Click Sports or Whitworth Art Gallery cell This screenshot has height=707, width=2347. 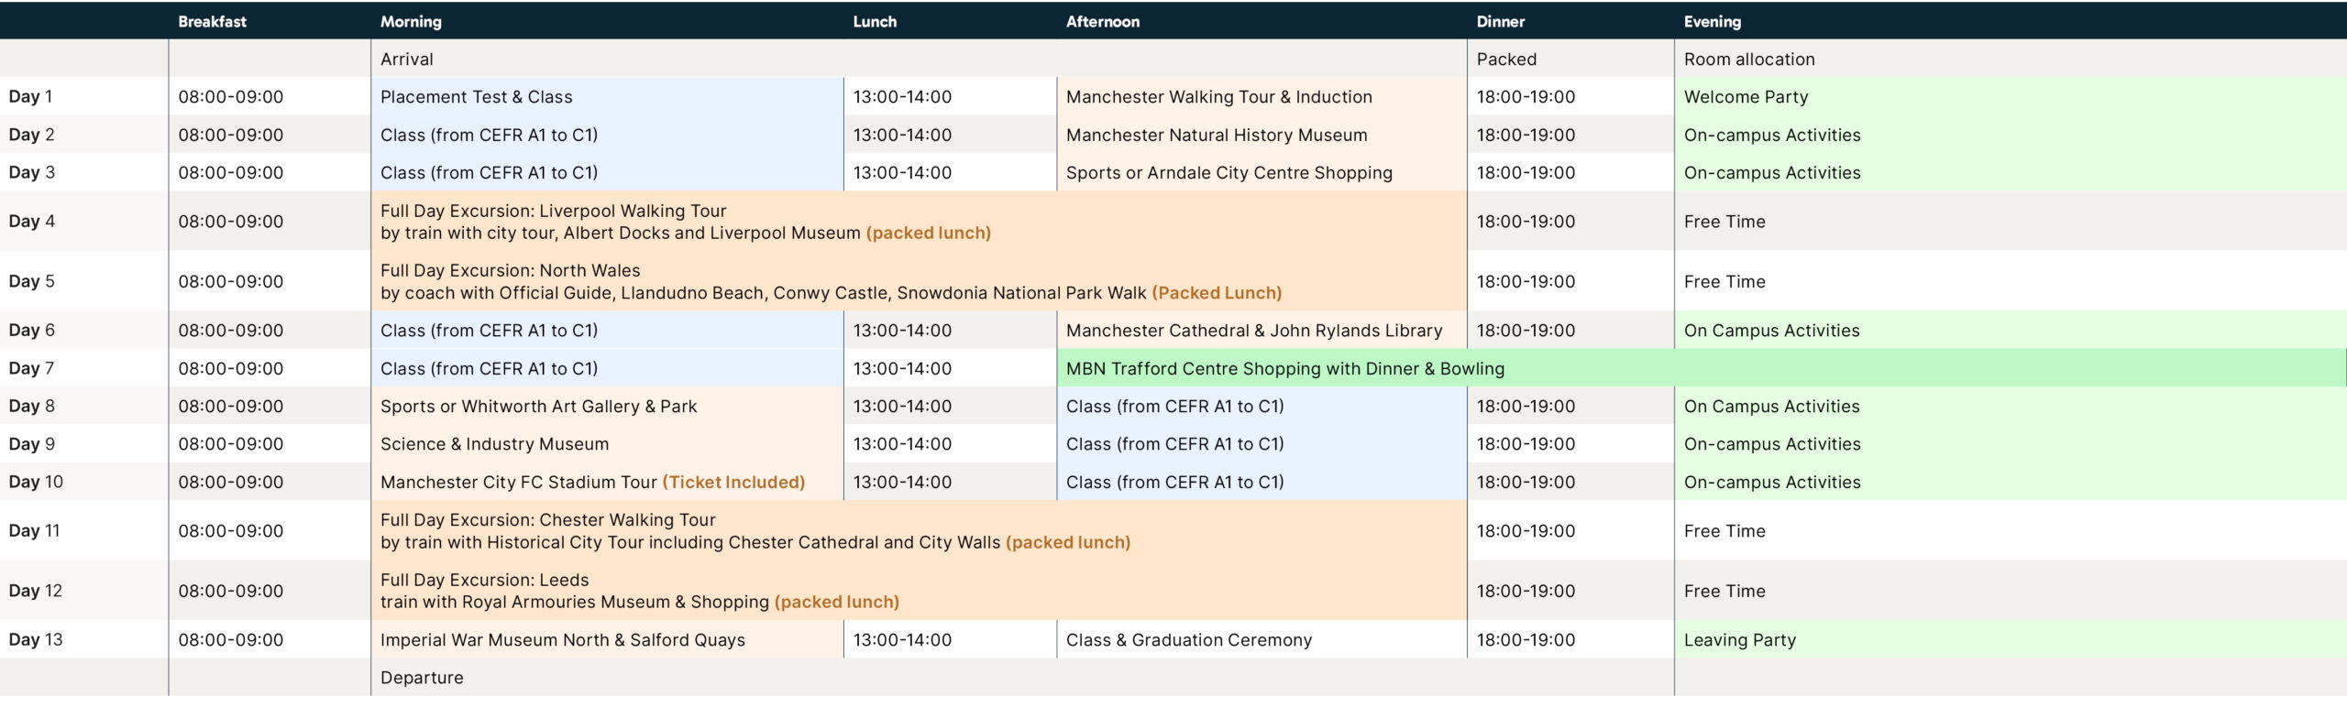point(538,406)
